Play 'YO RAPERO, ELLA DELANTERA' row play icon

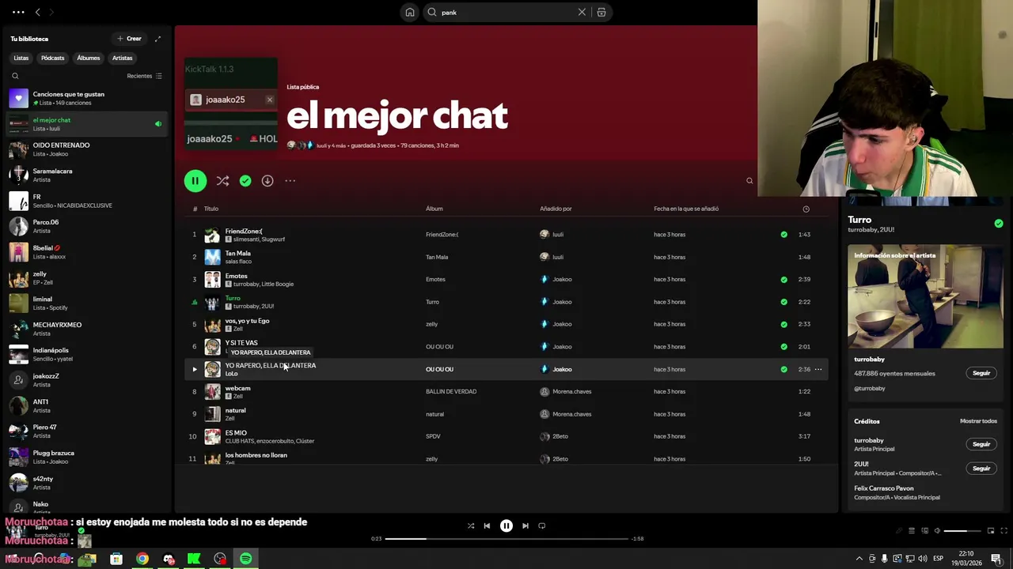click(194, 369)
